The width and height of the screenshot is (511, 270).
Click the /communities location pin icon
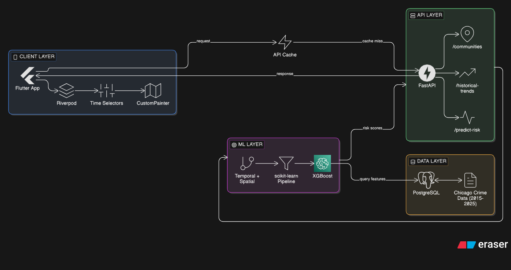[x=467, y=34]
